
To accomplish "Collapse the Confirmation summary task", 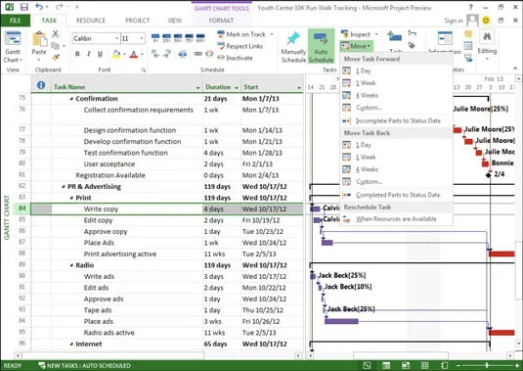I will click(x=71, y=99).
